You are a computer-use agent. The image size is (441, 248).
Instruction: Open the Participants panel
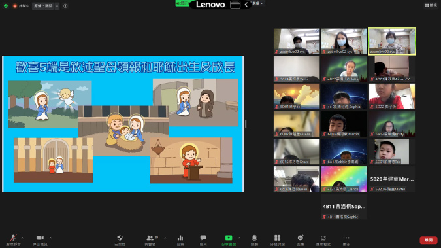150,238
